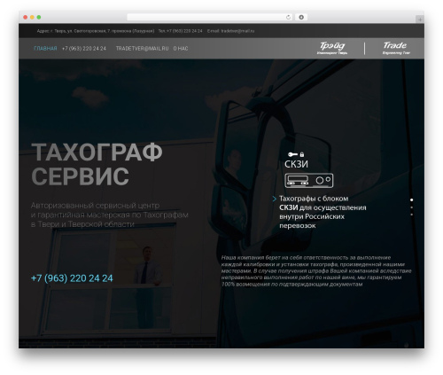Image resolution: width=443 pixels, height=375 pixels.
Task: Select the first slider dot
Action: point(411,199)
